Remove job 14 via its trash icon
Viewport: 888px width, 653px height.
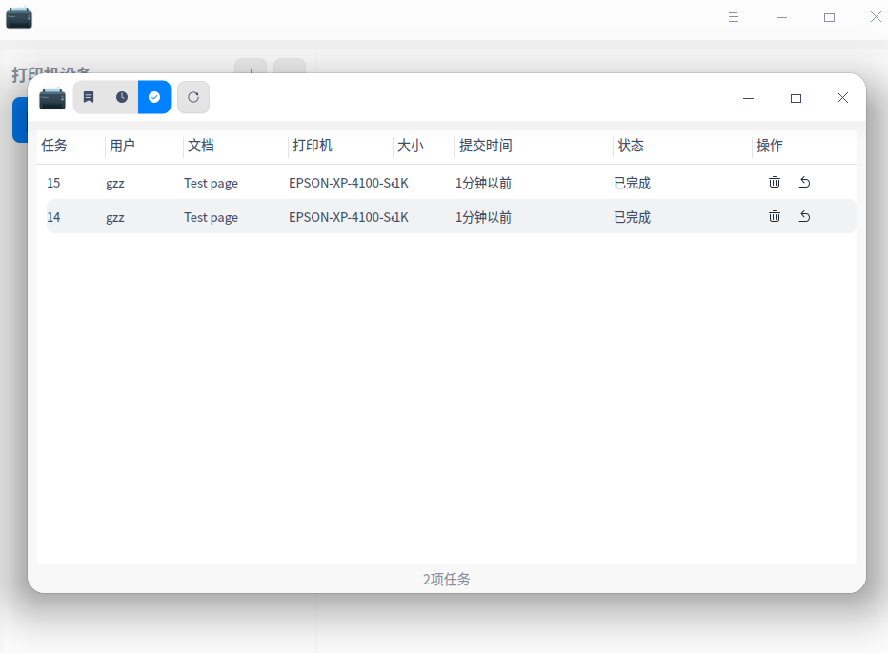click(774, 216)
